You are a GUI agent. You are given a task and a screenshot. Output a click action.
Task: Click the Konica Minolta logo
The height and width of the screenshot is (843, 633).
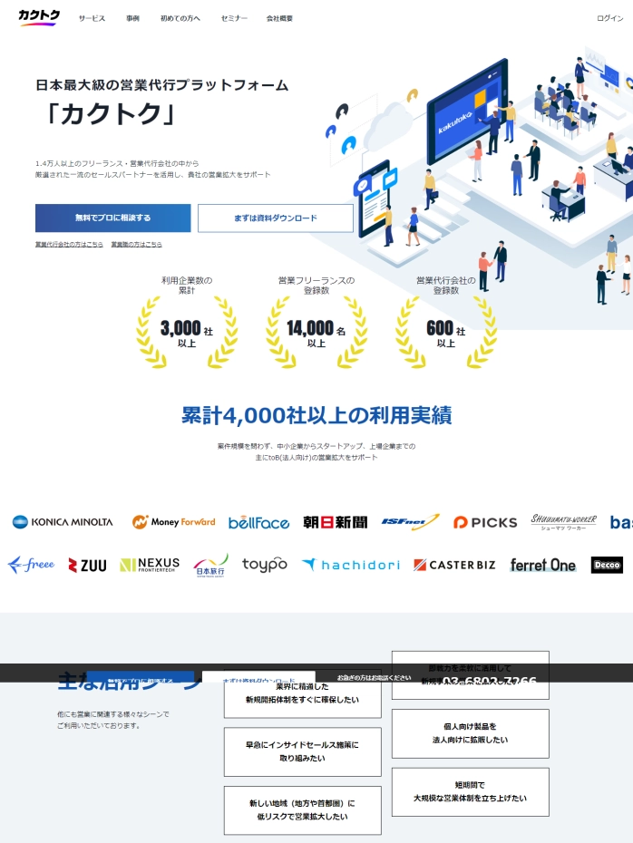point(63,522)
